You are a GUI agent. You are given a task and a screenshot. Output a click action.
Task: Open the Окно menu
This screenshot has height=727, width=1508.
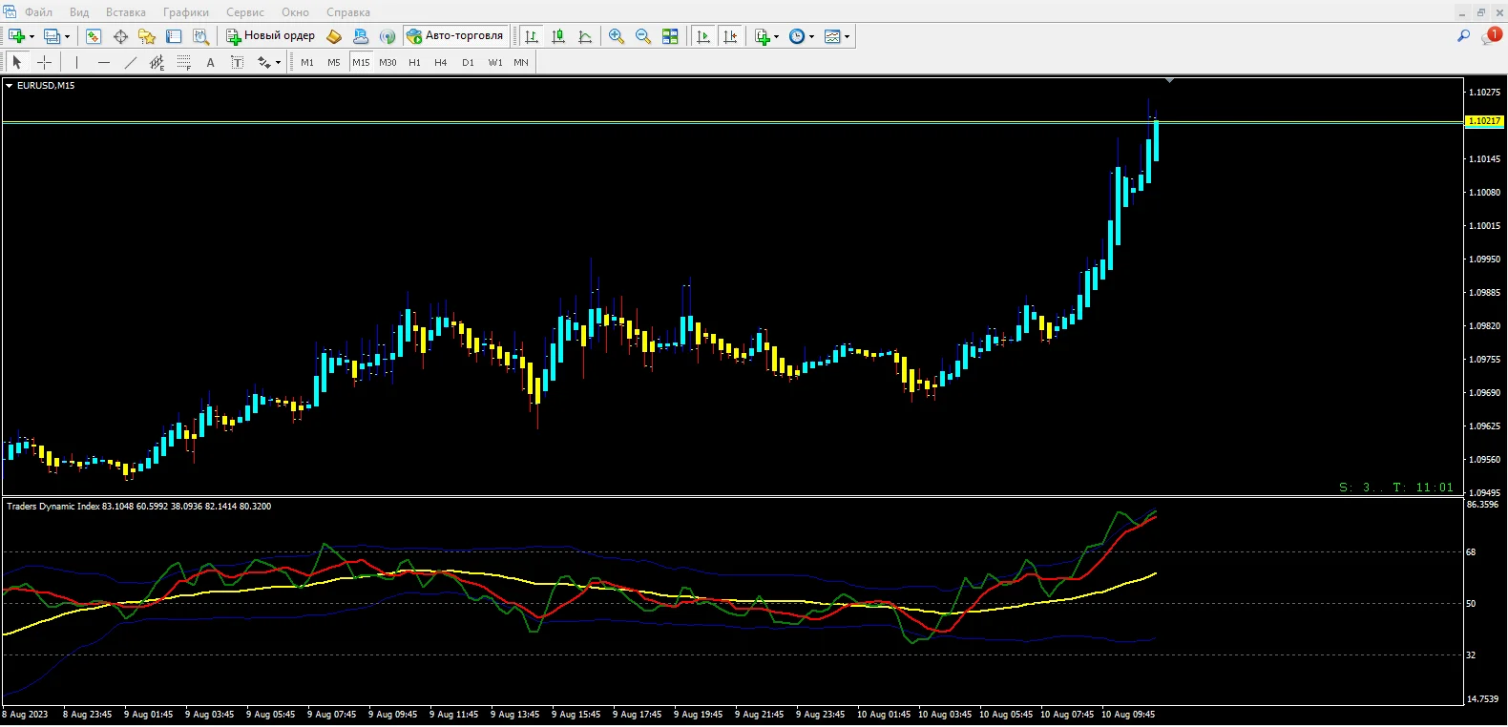[296, 12]
